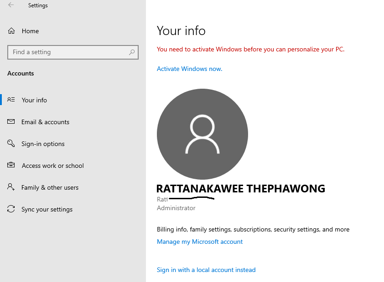Click Activate Windows now link
The width and height of the screenshot is (384, 282).
pos(190,69)
